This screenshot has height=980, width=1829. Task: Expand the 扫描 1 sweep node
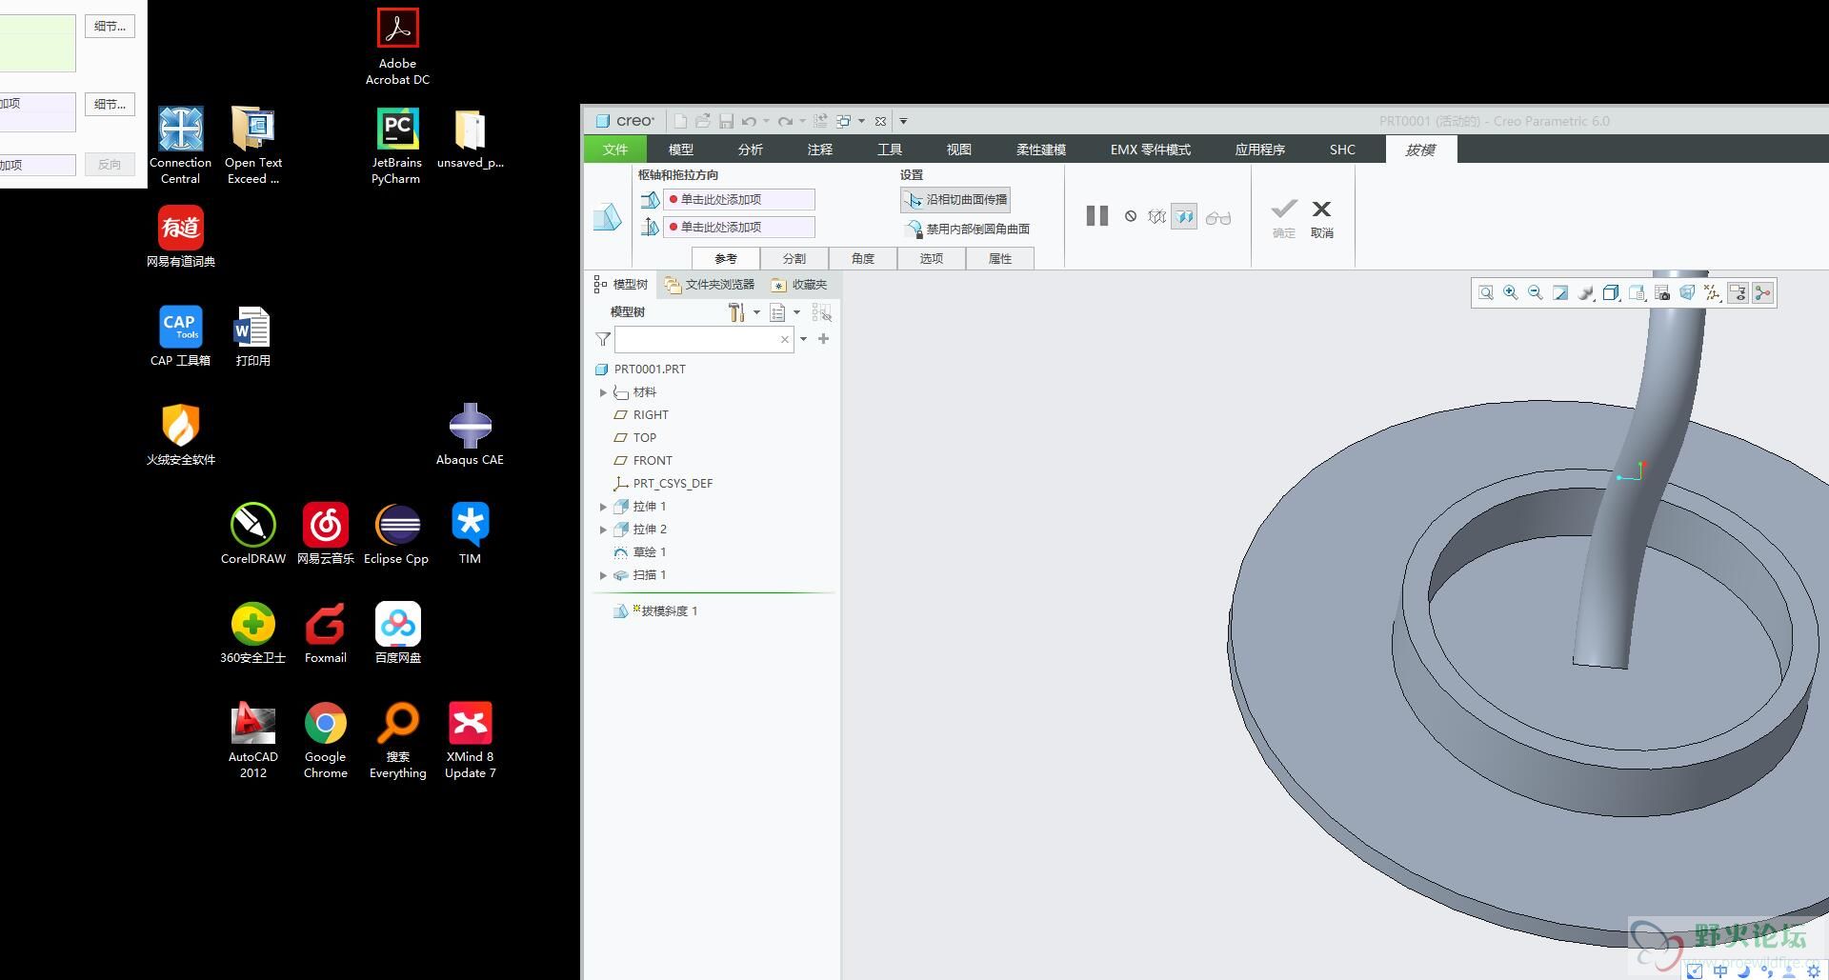click(x=603, y=575)
